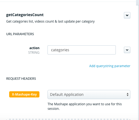
Task: Expand the getCategoriesCount endpoint chevron dropdown
Action: (127, 15)
